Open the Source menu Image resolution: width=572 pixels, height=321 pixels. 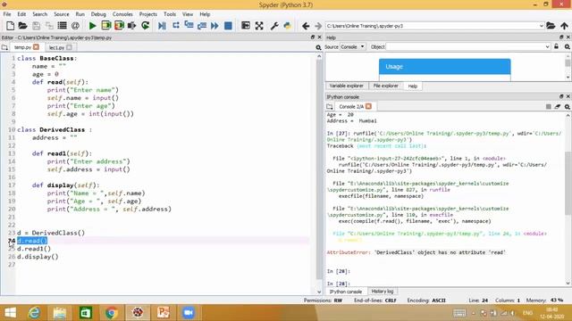coord(62,14)
